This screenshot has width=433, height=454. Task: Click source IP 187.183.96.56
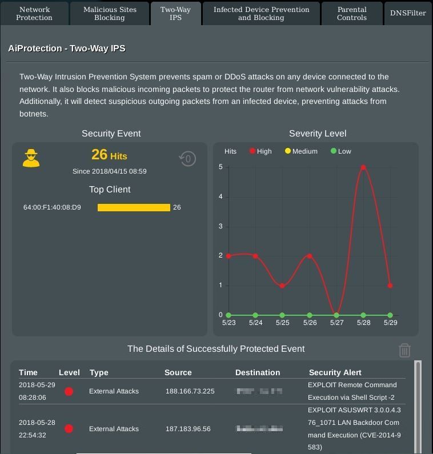(188, 429)
